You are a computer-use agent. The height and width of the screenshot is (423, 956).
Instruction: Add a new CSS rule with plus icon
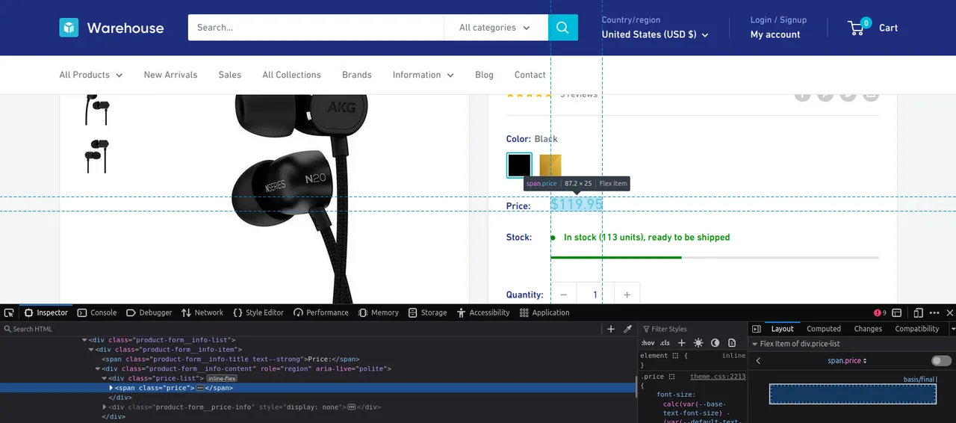(681, 342)
